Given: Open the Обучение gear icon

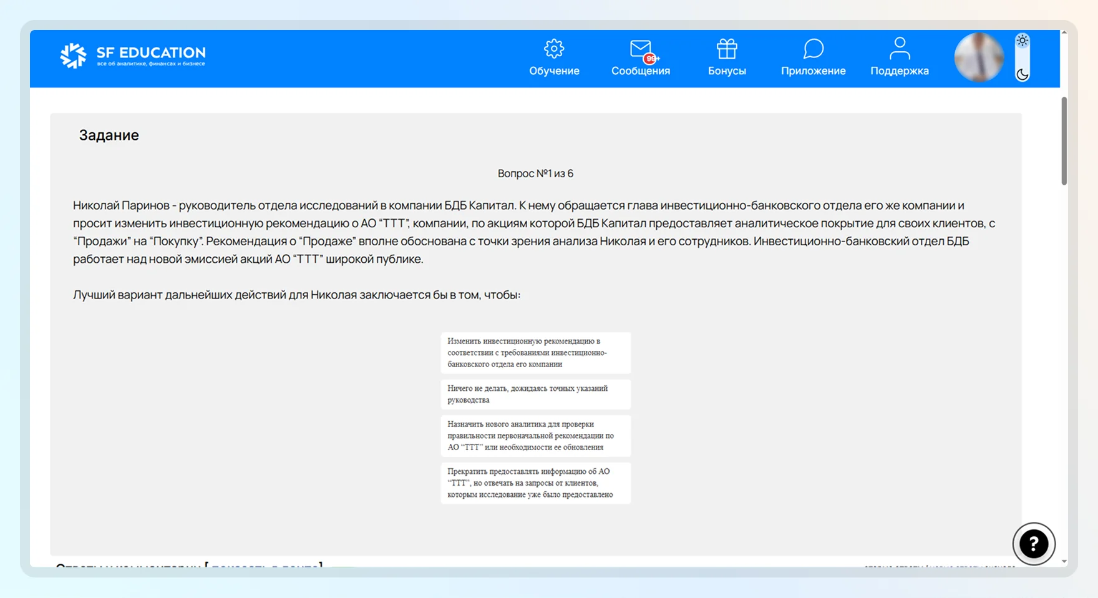Looking at the screenshot, I should point(554,49).
